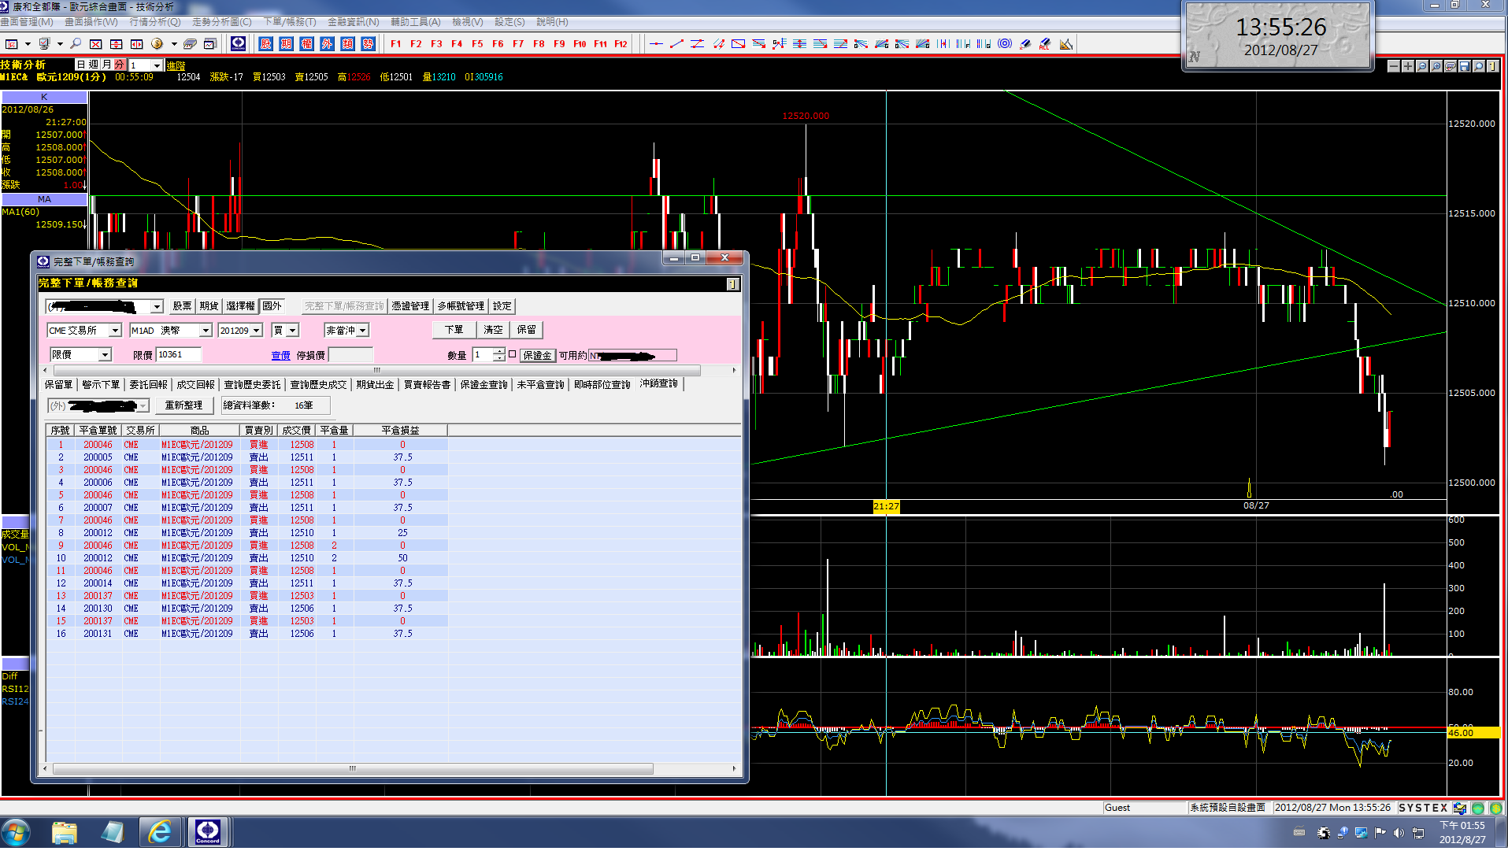Open the 輔助工具(A) menu
Image resolution: width=1508 pixels, height=851 pixels.
(x=415, y=22)
